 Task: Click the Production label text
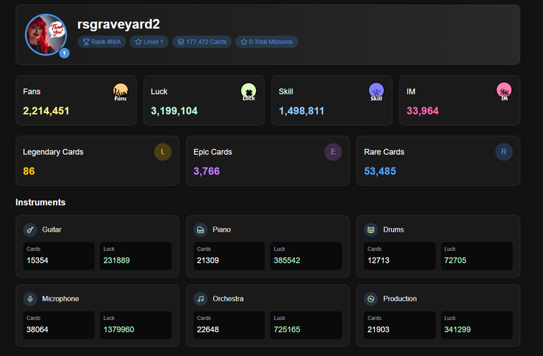[400, 299]
